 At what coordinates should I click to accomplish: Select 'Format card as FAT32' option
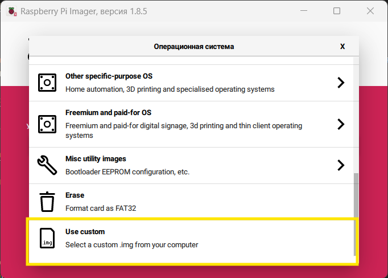coord(101,208)
